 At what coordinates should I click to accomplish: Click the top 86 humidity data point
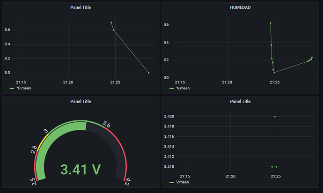point(271,23)
